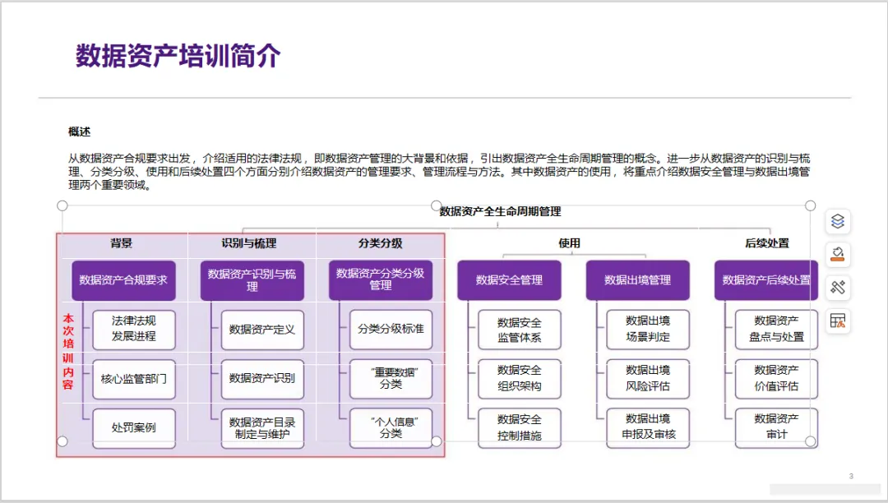Select the purple 数据安全管理 box
The image size is (888, 503).
509,280
